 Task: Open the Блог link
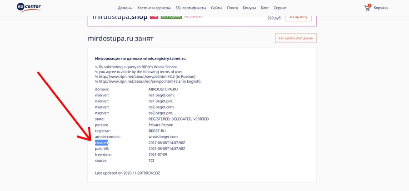265,8
